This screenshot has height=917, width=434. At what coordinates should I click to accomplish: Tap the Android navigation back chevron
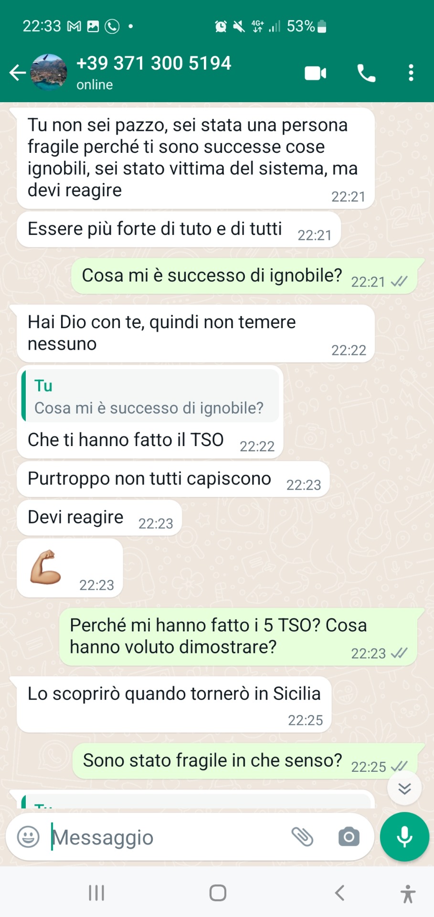[339, 893]
